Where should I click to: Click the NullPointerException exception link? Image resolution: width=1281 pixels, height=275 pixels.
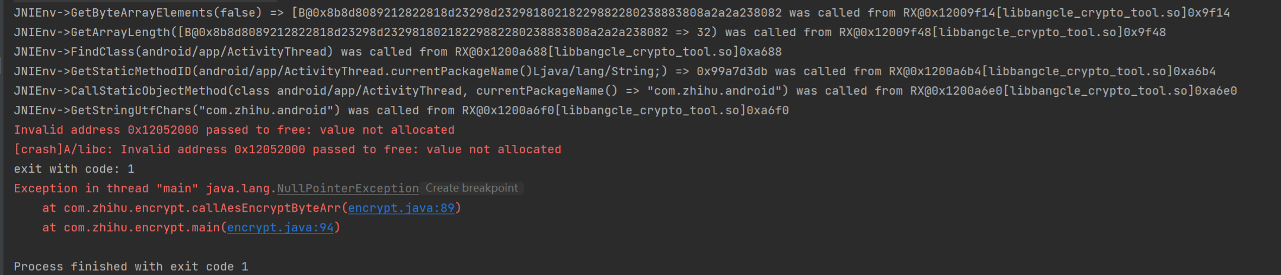click(347, 189)
